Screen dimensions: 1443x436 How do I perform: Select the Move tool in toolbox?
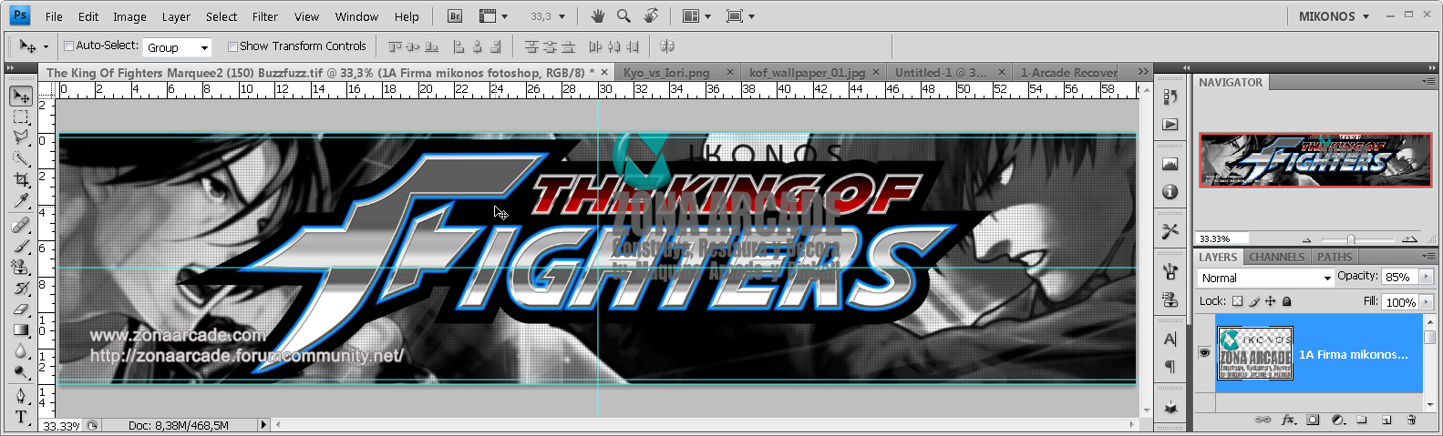21,96
